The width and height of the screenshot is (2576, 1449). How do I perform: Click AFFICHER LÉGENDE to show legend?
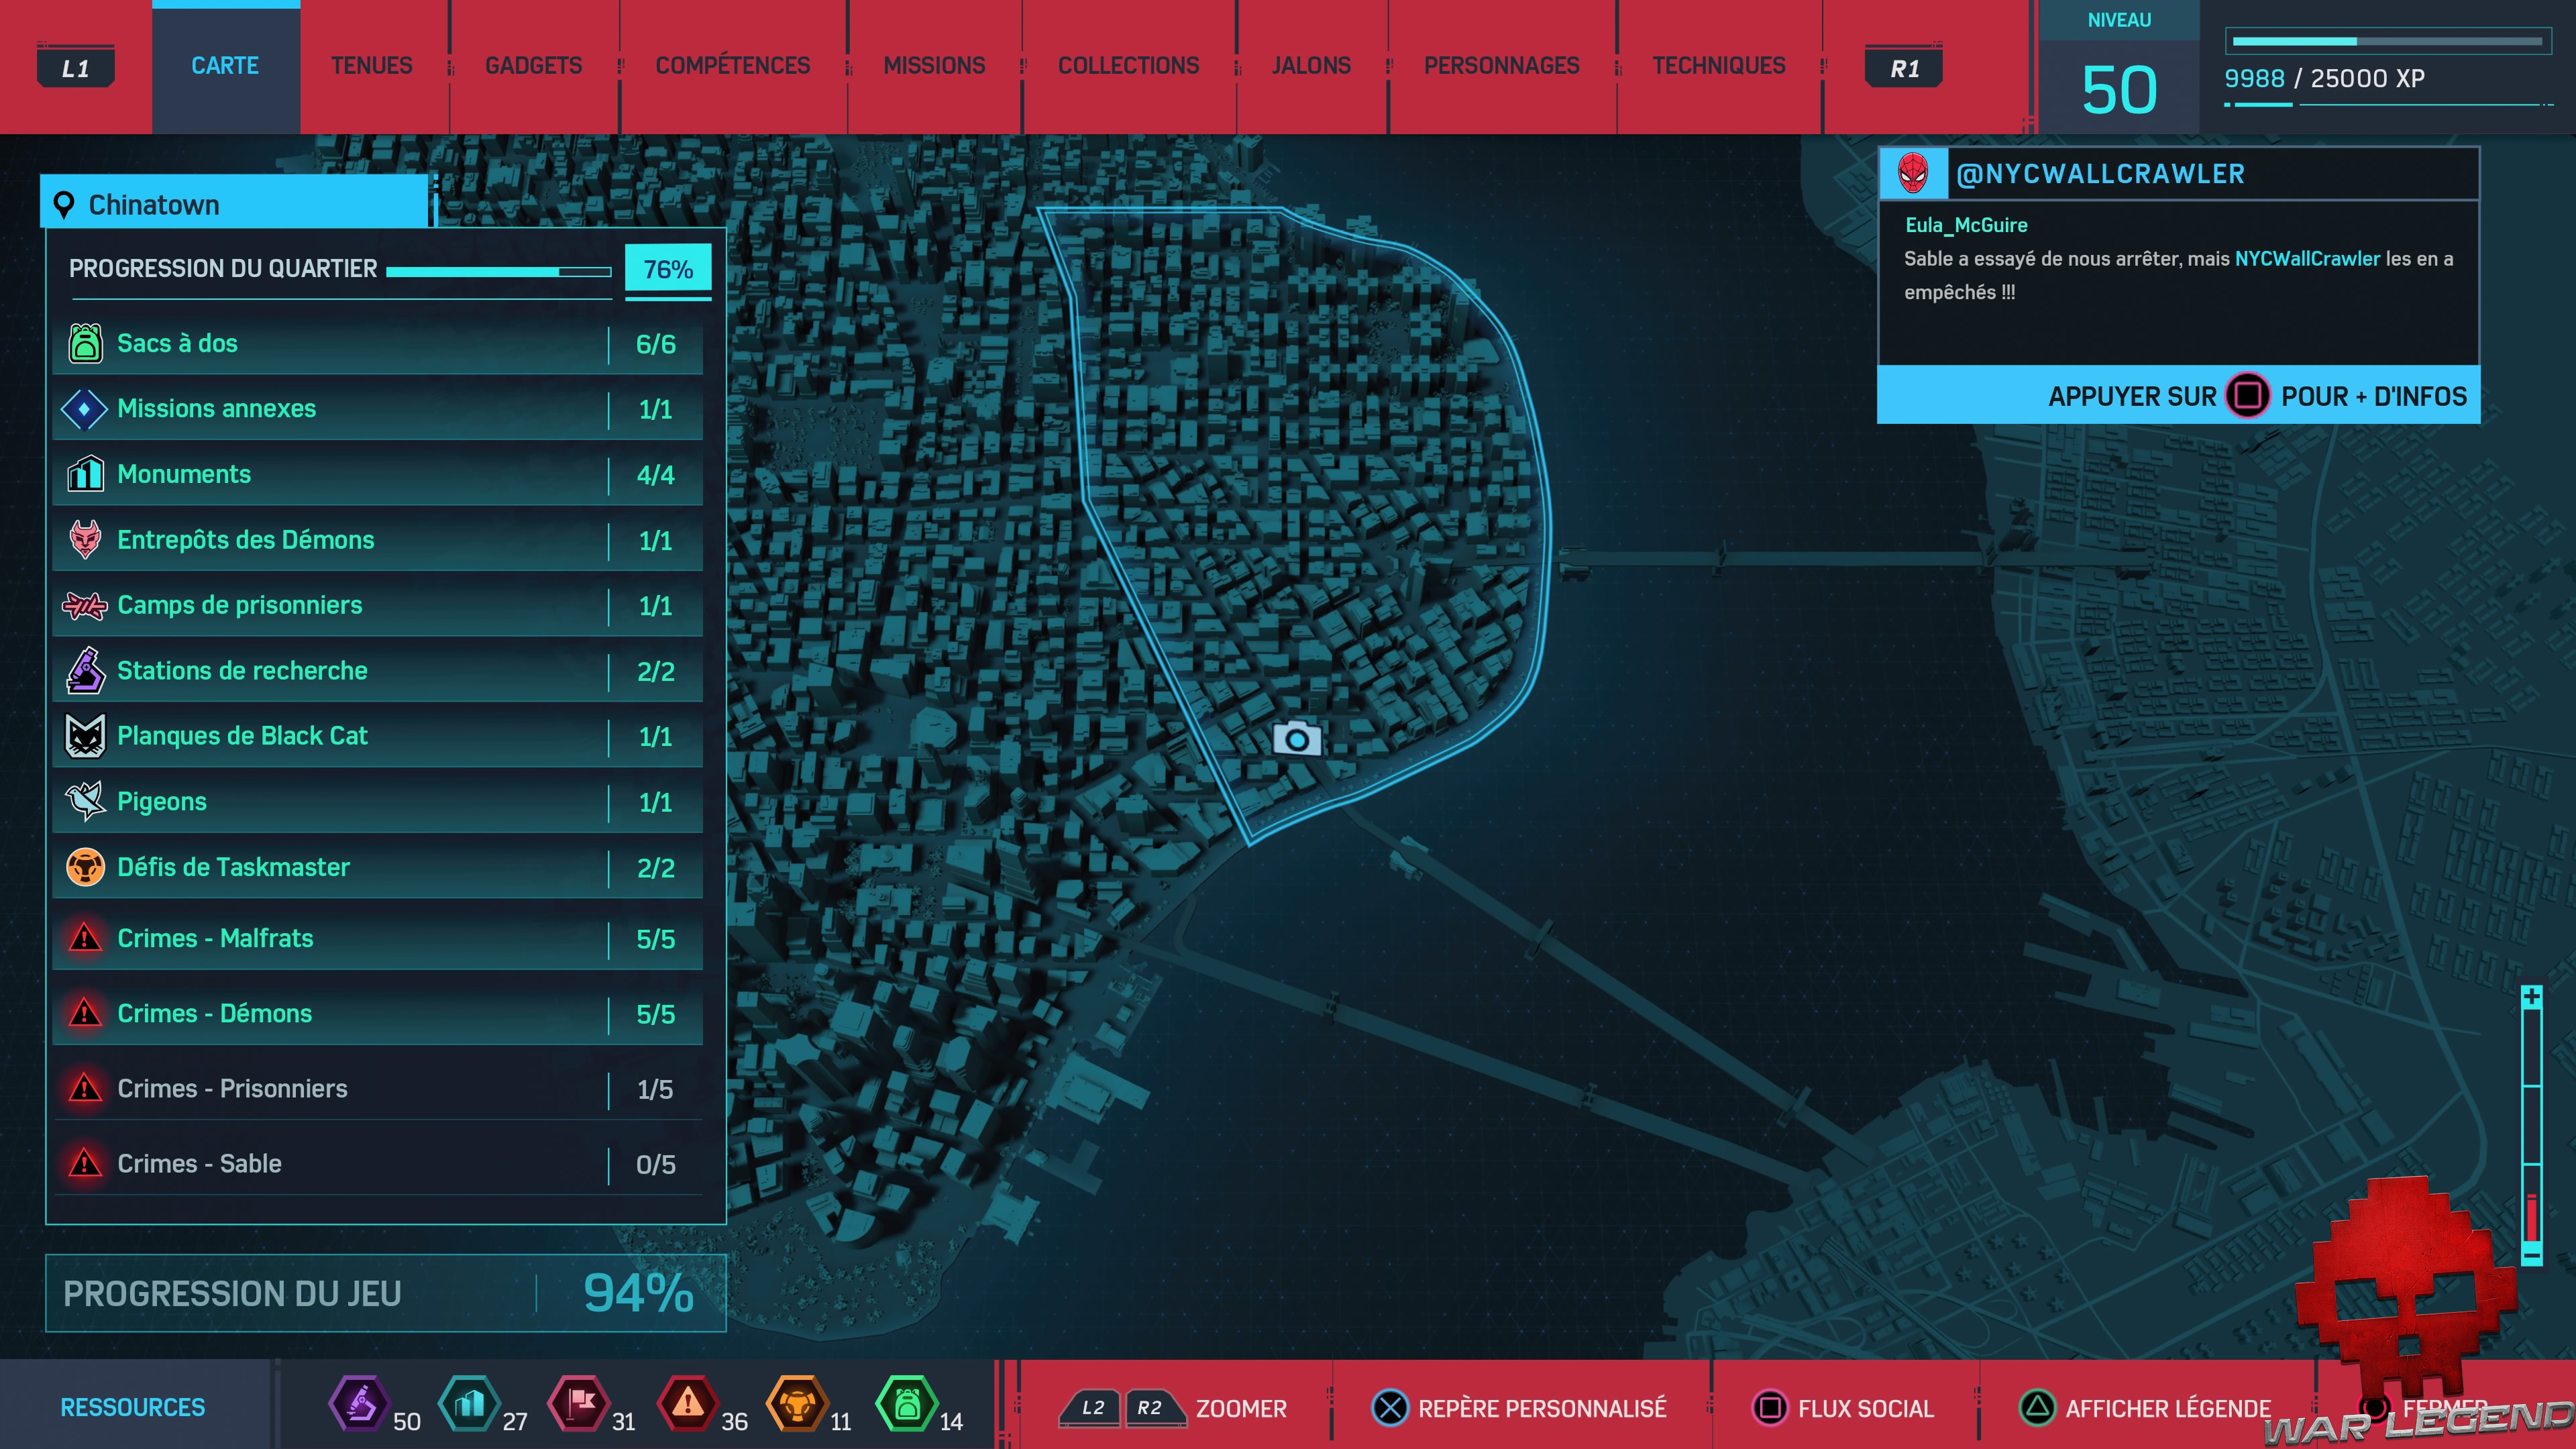pyautogui.click(x=2146, y=1408)
